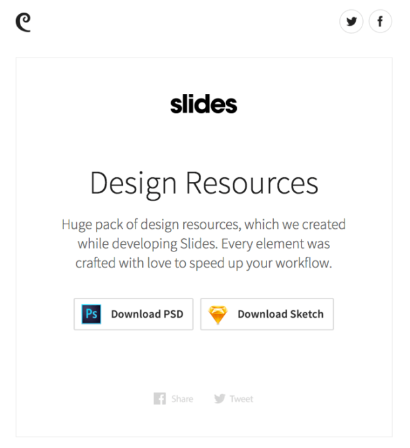The width and height of the screenshot is (410, 448).
Task: Download the Sketch file
Action: [267, 314]
